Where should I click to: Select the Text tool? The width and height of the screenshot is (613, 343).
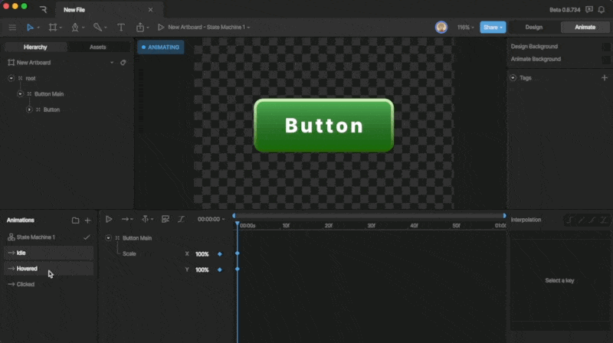[120, 27]
